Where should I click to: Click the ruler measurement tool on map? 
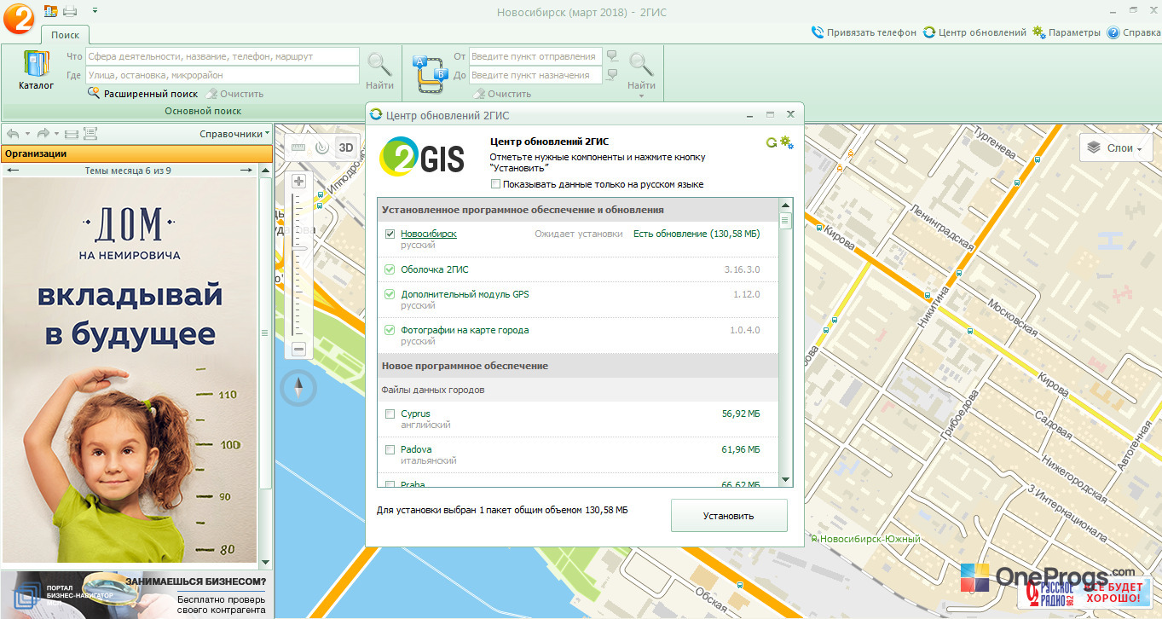tap(298, 147)
